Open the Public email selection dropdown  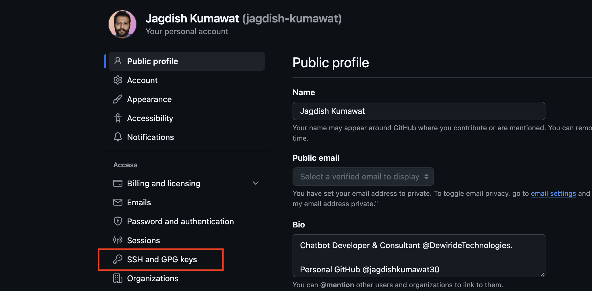(x=363, y=177)
